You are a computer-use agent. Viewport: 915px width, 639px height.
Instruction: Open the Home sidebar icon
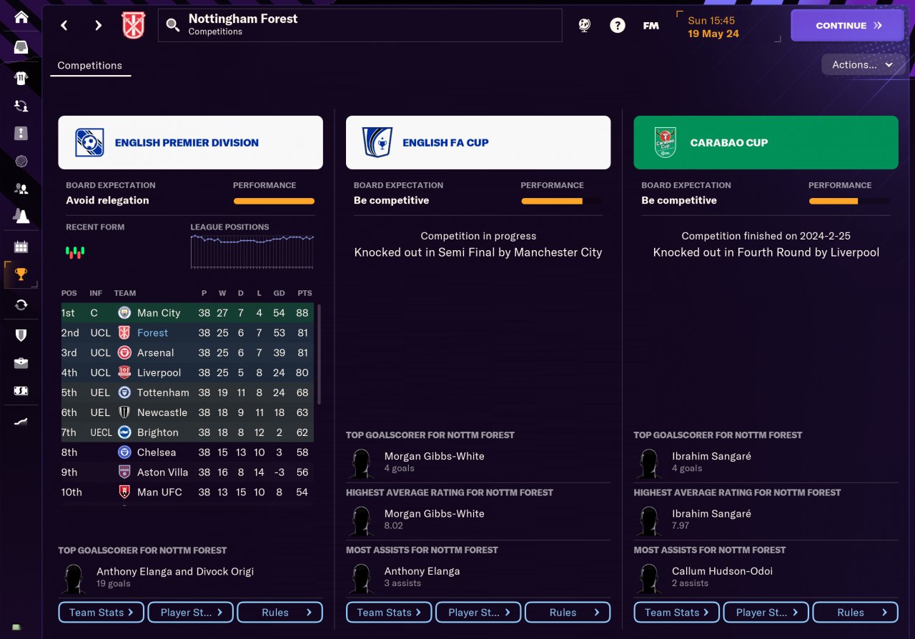[x=21, y=16]
